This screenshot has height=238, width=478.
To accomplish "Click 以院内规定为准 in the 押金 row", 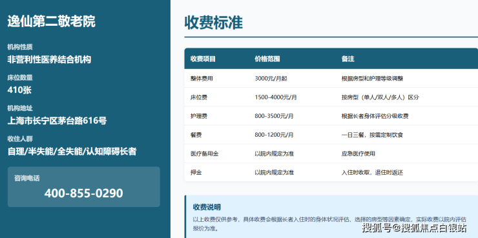I will [x=275, y=173].
